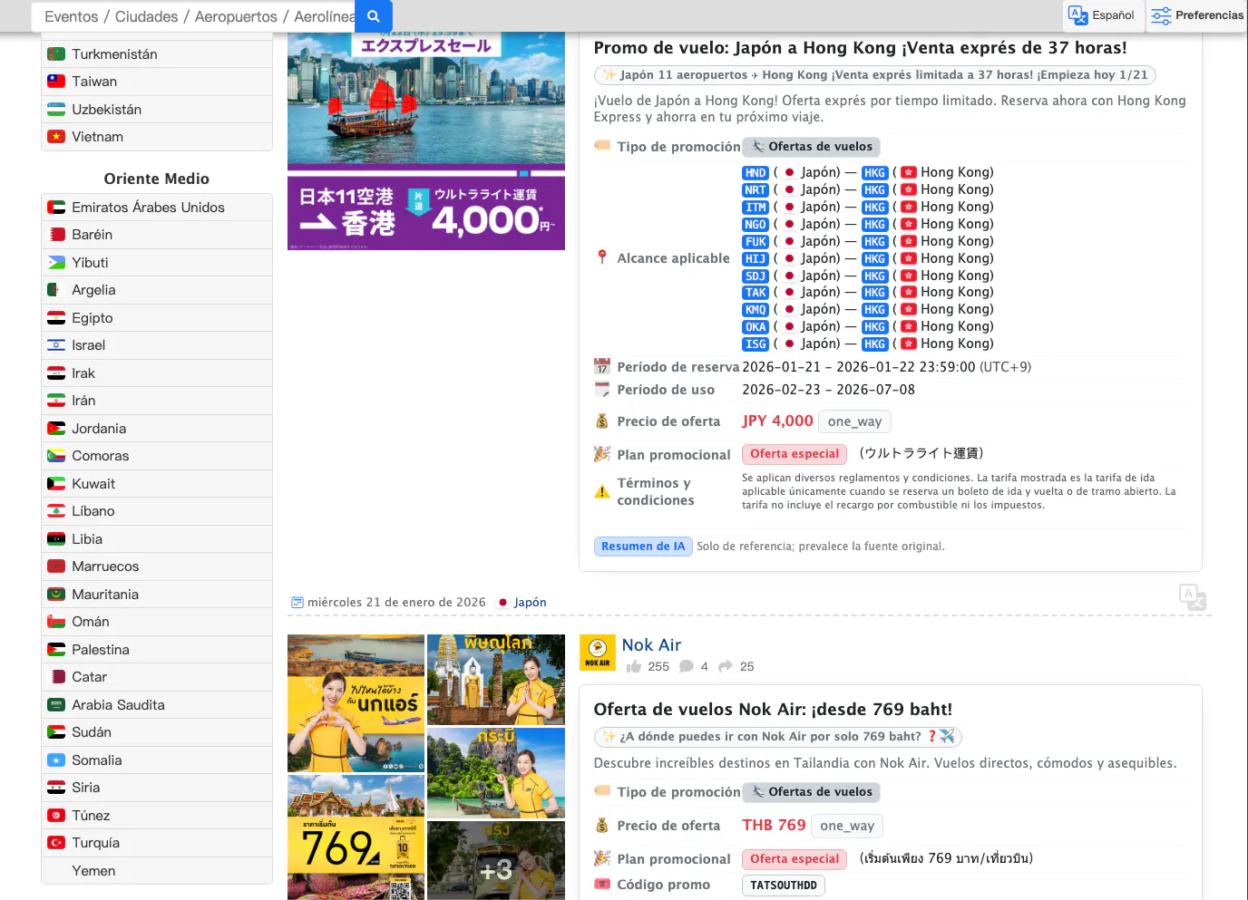Click the comment bubble icon for Nok Air
The image size is (1248, 900).
[x=687, y=666]
